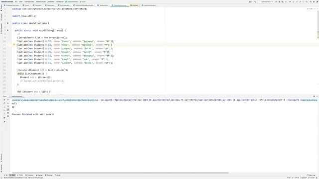Open the user account dropdown in toolbar
This screenshot has width=319, height=179.
point(250,1)
